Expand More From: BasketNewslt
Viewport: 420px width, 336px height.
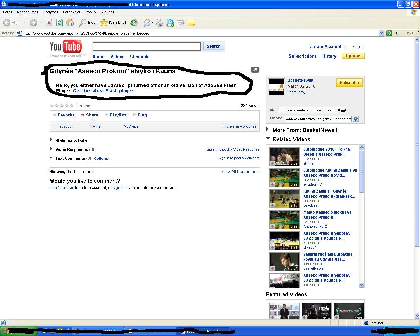(304, 130)
